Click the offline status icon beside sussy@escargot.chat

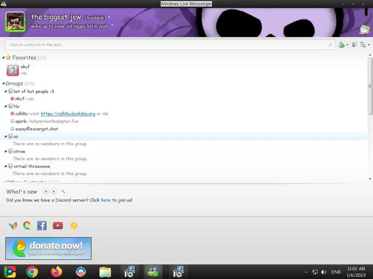point(12,129)
